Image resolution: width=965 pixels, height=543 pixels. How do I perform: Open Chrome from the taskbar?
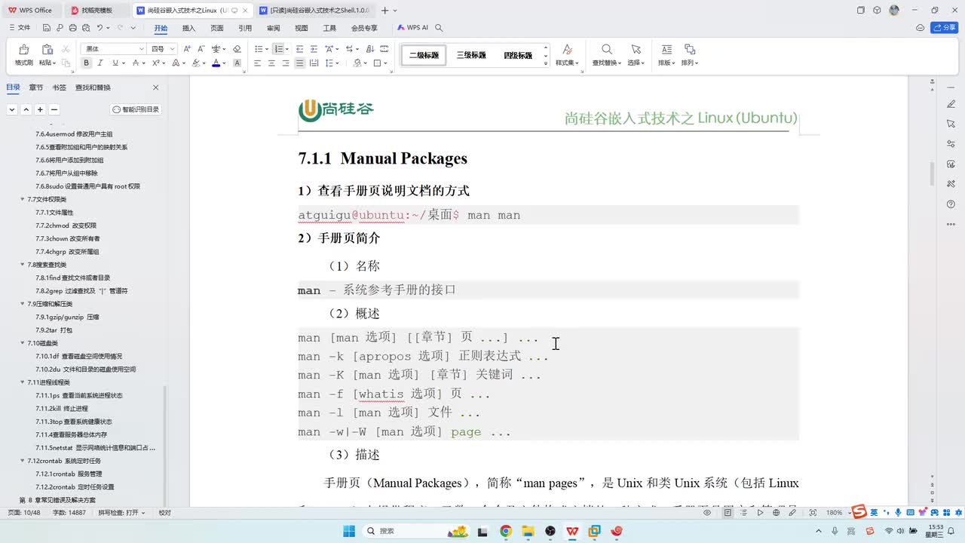(506, 531)
